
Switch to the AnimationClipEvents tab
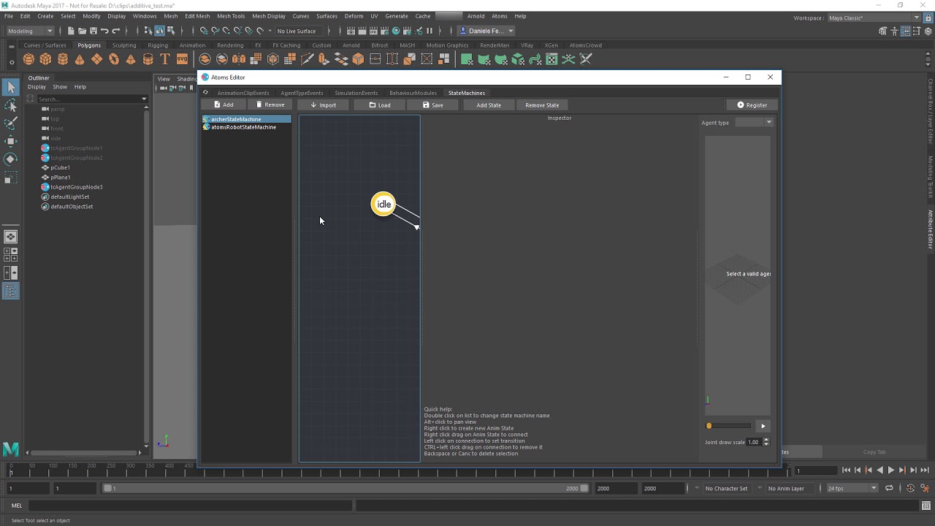click(243, 93)
